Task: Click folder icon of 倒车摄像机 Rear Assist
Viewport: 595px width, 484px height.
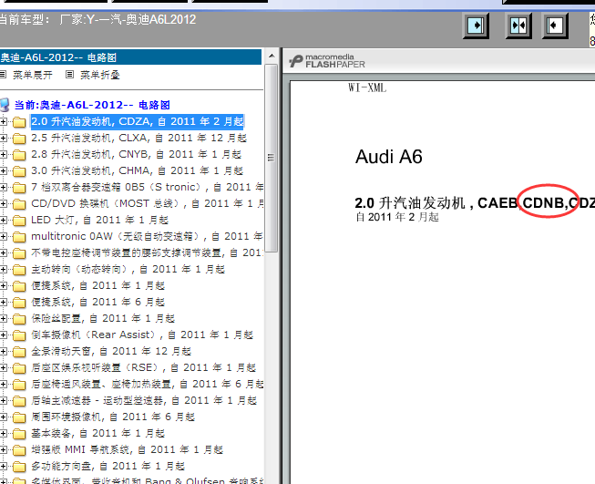Action: [19, 335]
